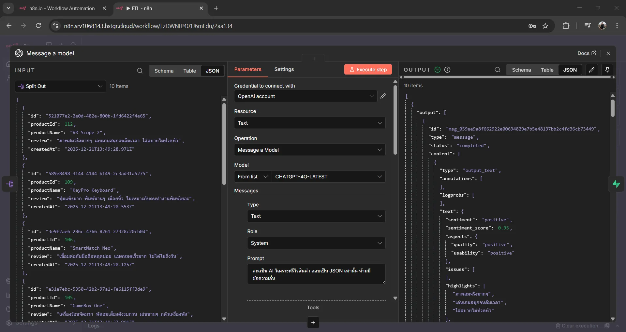Toggle output edit mode with the pencil icon

(592, 69)
